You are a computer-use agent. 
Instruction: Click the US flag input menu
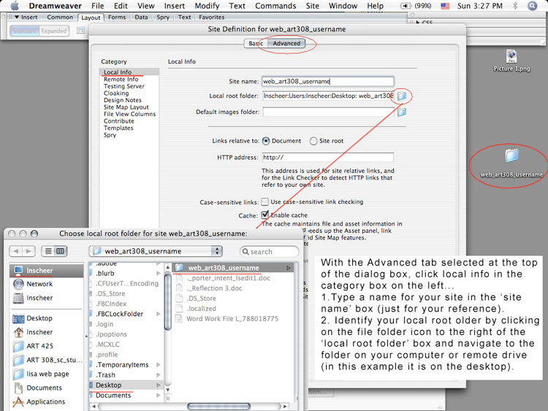coord(445,6)
